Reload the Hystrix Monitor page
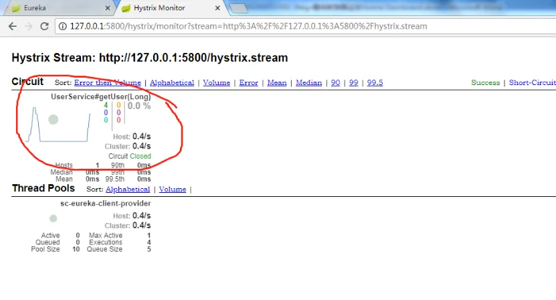556x300 pixels. tap(44, 26)
